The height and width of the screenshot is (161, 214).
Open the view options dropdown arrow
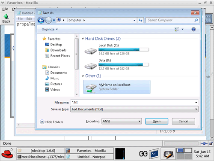tap(182, 29)
